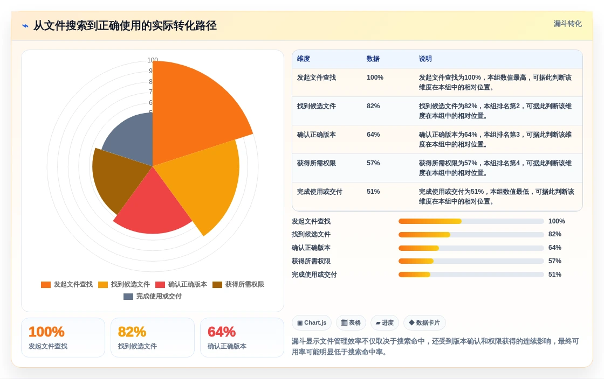Toggle 发起文件查找 legend swatch

point(46,285)
